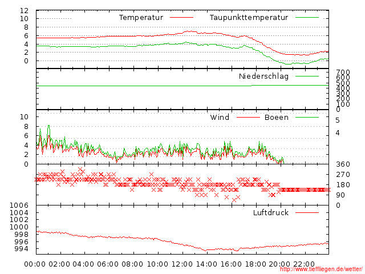The image size is (365, 274).
Task: Click the Temperatur legend label
Action: pos(141,18)
